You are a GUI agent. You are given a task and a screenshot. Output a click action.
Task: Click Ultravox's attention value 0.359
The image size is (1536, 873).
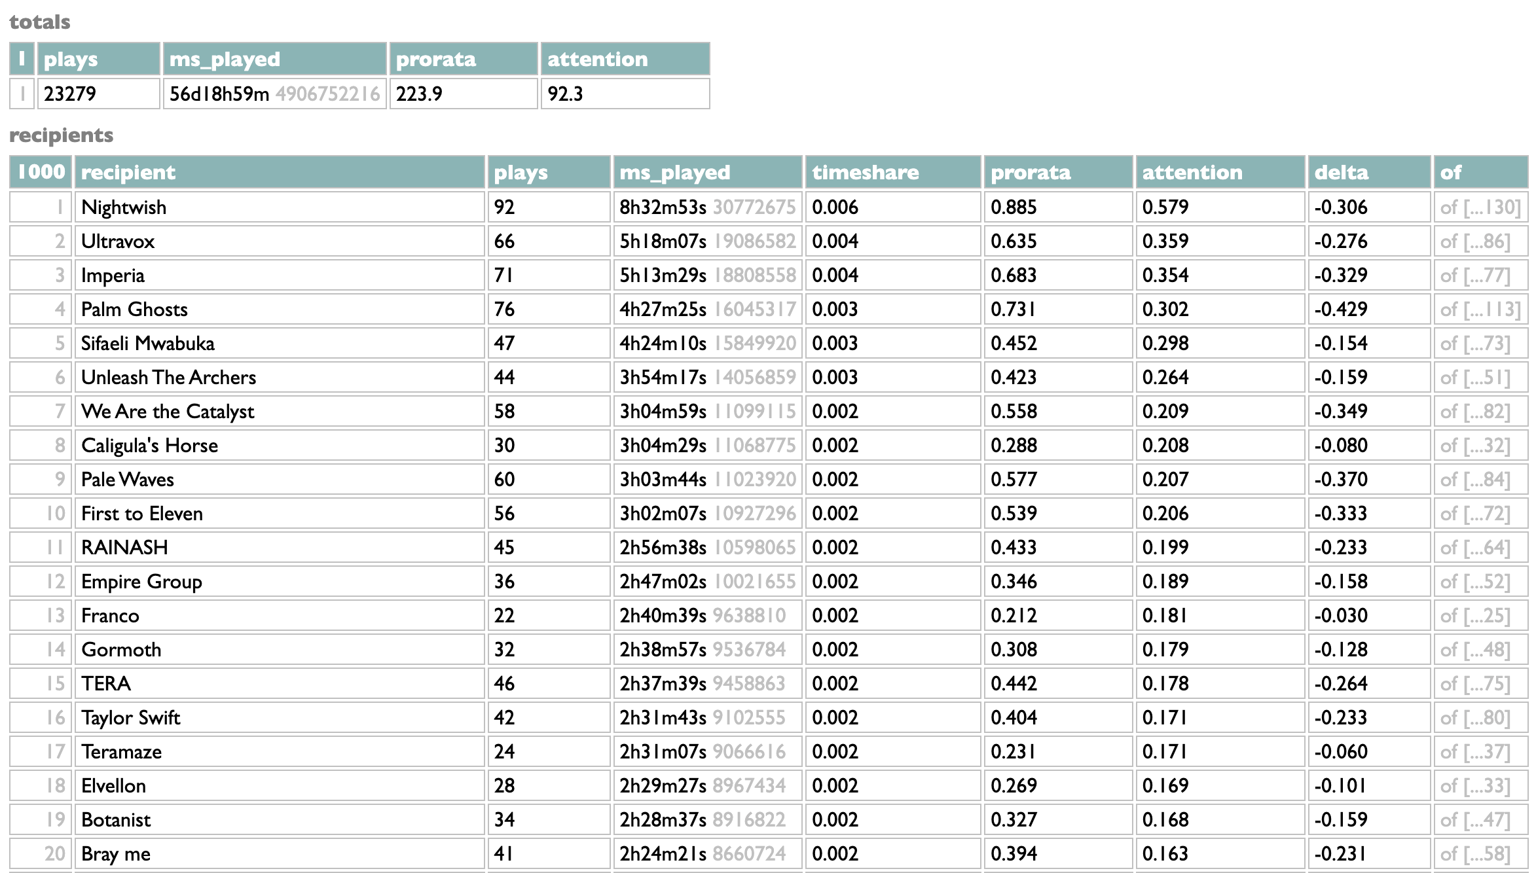[1165, 241]
